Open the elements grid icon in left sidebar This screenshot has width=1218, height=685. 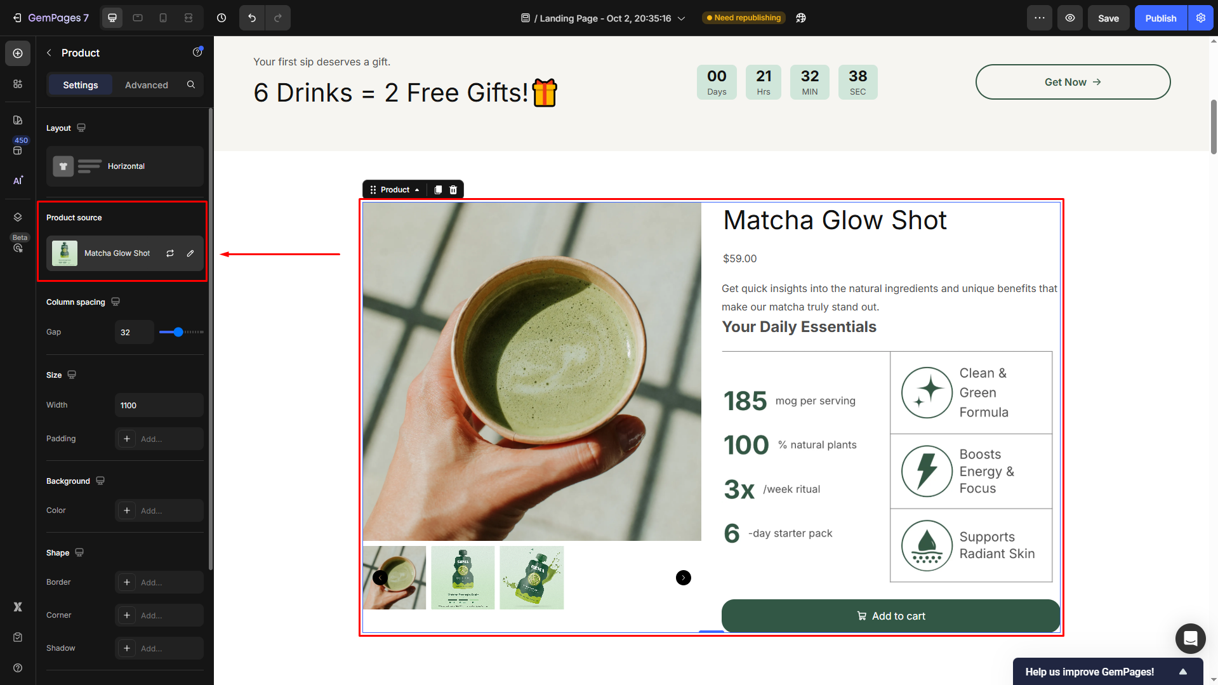click(x=18, y=84)
